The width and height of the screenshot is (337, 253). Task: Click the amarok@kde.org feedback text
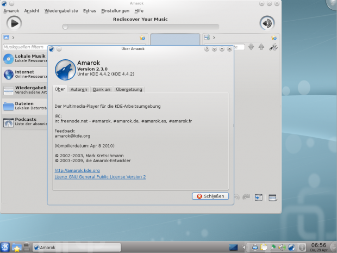72,136
